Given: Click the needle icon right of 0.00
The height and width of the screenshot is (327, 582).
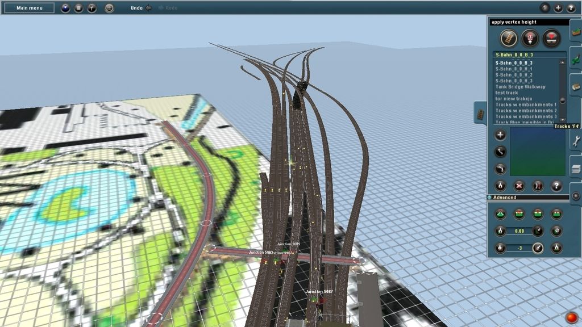Looking at the screenshot, I should pyautogui.click(x=538, y=231).
